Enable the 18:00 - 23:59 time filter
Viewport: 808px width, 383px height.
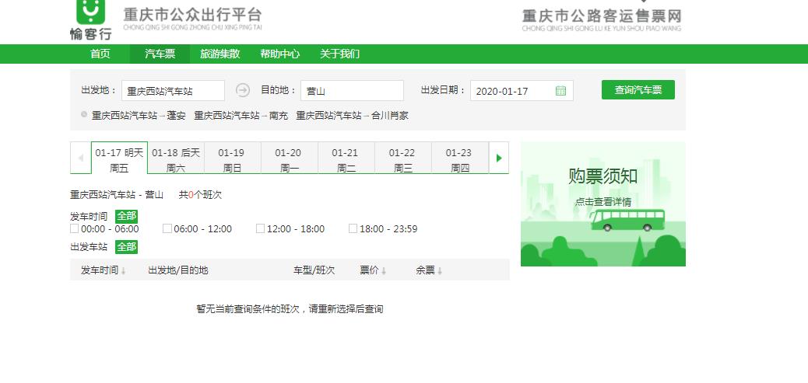point(353,229)
